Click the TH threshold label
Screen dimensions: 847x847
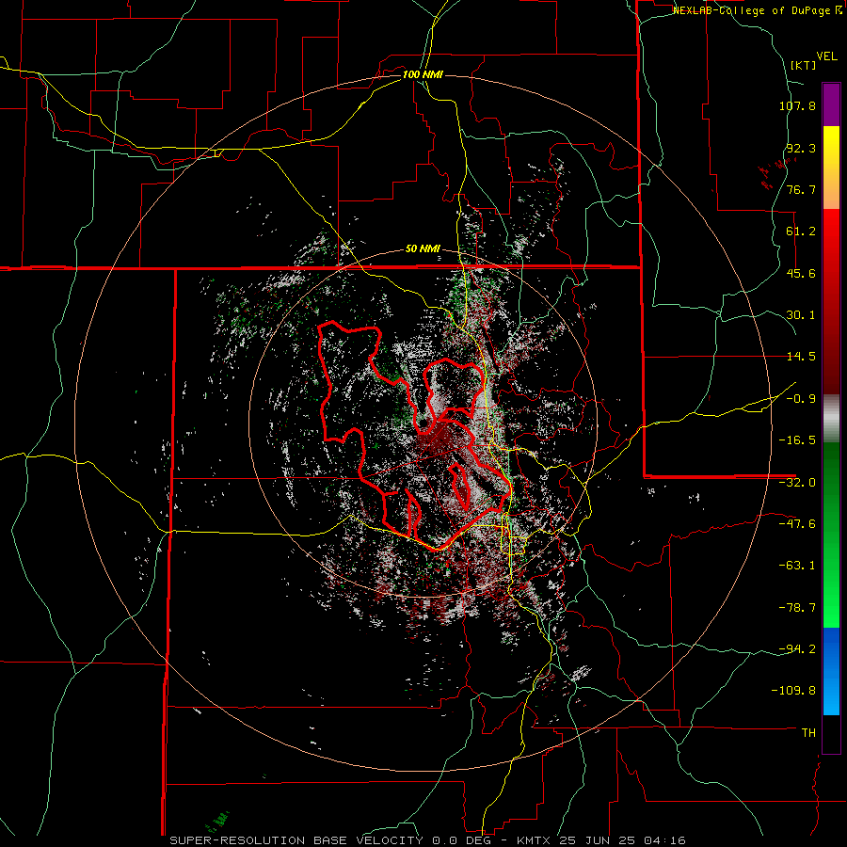pos(808,732)
